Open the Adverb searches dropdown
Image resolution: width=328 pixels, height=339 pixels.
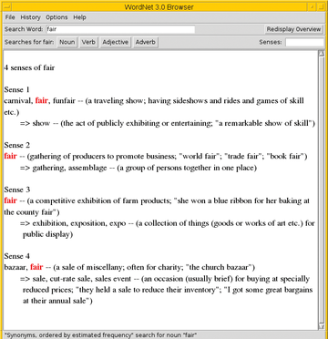[x=146, y=42]
